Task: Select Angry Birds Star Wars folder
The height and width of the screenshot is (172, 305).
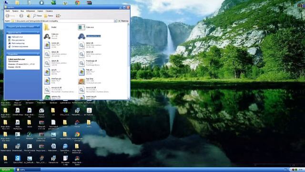Action: (5, 137)
